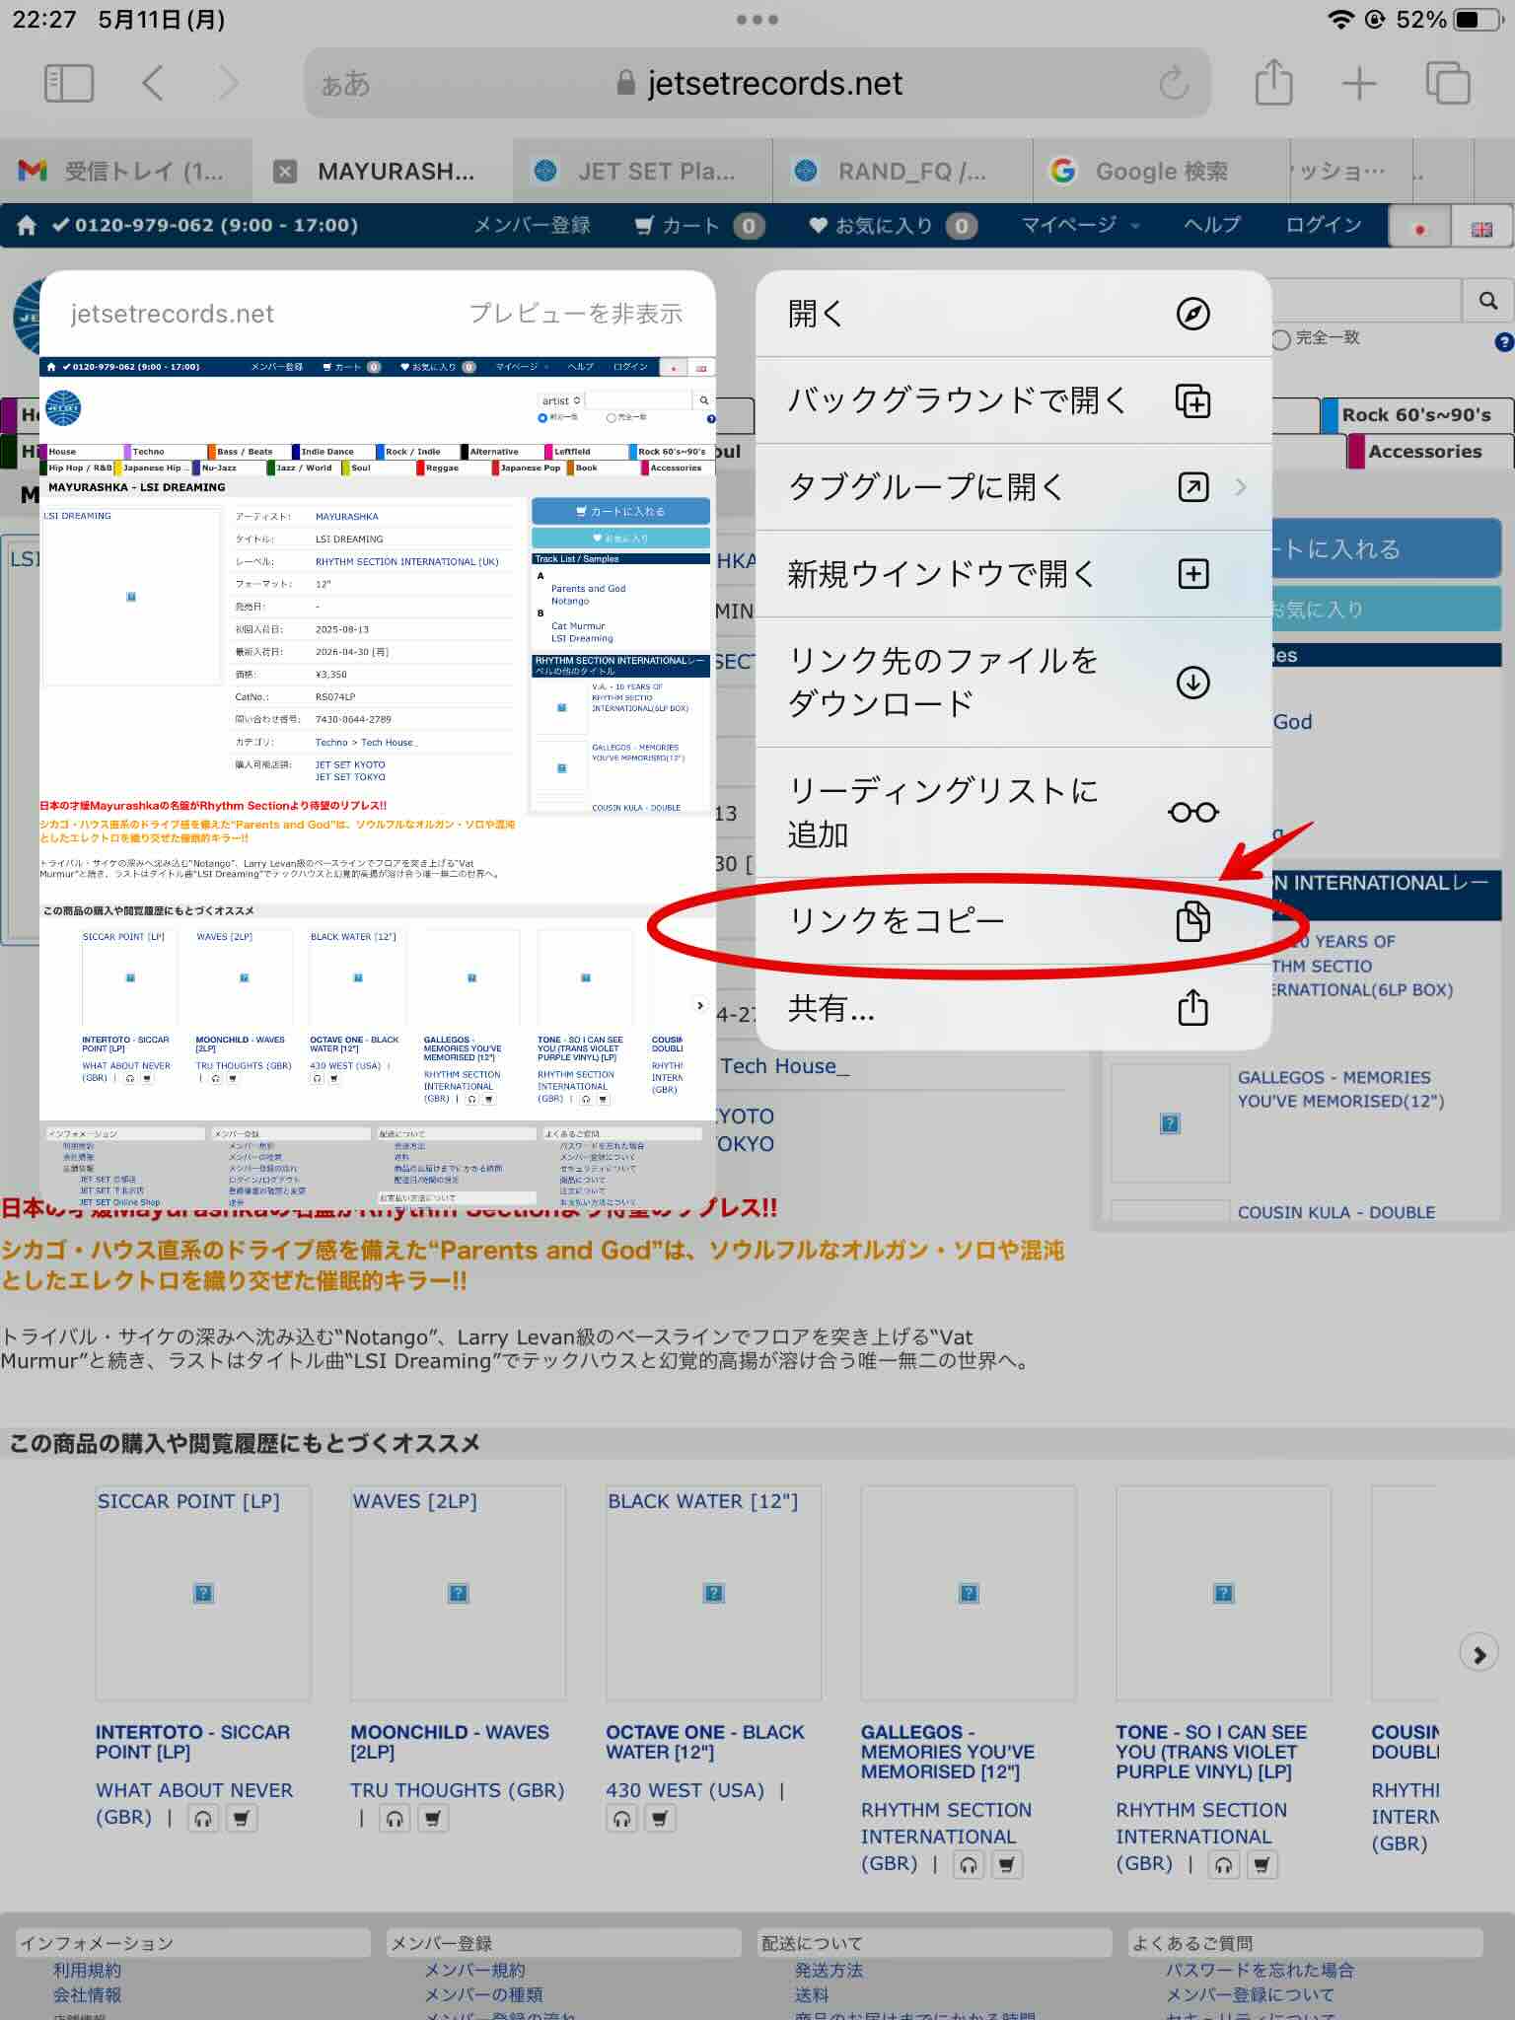
Task: Select 開く in the context menu
Action: pyautogui.click(x=1013, y=314)
